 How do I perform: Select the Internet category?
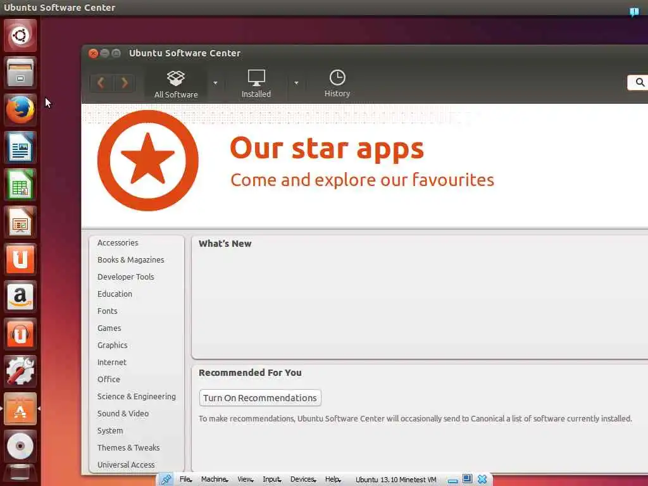[111, 362]
